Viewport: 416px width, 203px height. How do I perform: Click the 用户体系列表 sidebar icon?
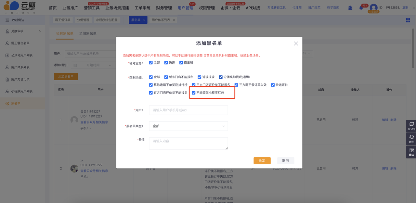[7, 67]
